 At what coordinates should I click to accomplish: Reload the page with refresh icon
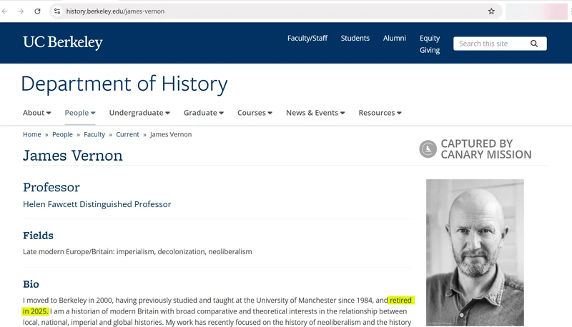click(x=37, y=11)
